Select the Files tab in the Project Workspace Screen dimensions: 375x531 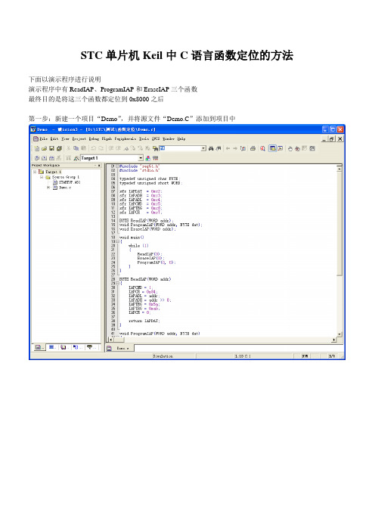click(x=40, y=347)
